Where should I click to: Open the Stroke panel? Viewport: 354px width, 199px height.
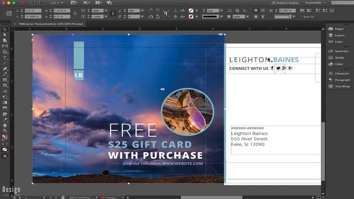(x=336, y=57)
